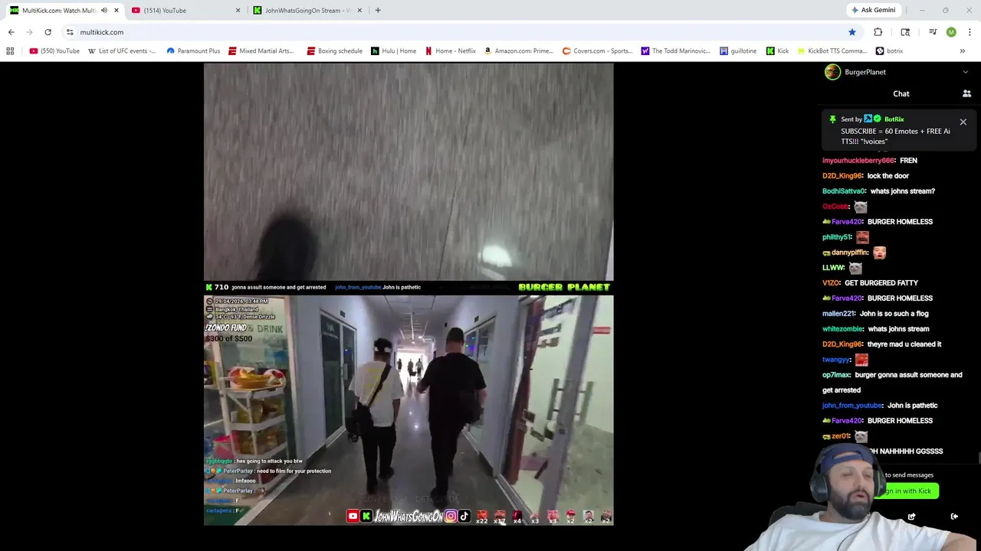This screenshot has height=551, width=981.
Task: Click the BurgerPlanet channel avatar
Action: click(x=832, y=72)
